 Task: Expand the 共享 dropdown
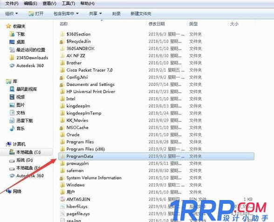pyautogui.click(x=96, y=14)
